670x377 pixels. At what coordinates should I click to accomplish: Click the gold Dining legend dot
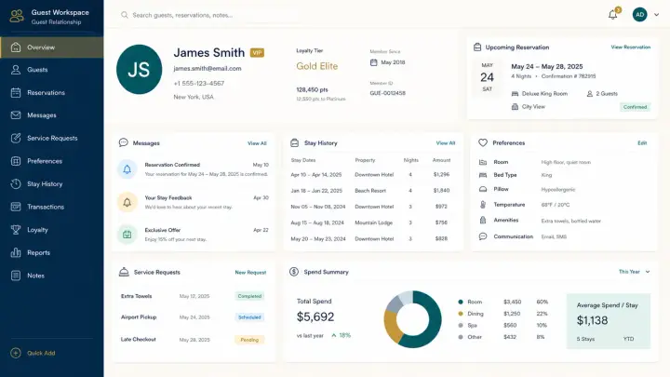pyautogui.click(x=461, y=314)
